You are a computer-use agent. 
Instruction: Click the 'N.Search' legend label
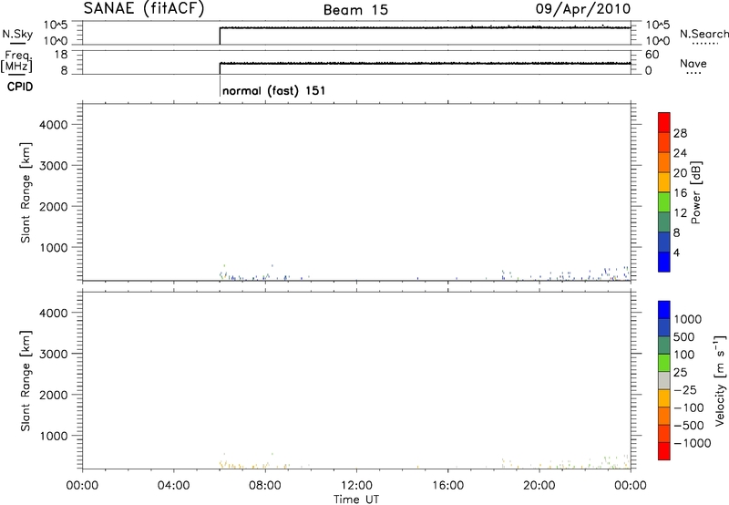[x=703, y=34]
